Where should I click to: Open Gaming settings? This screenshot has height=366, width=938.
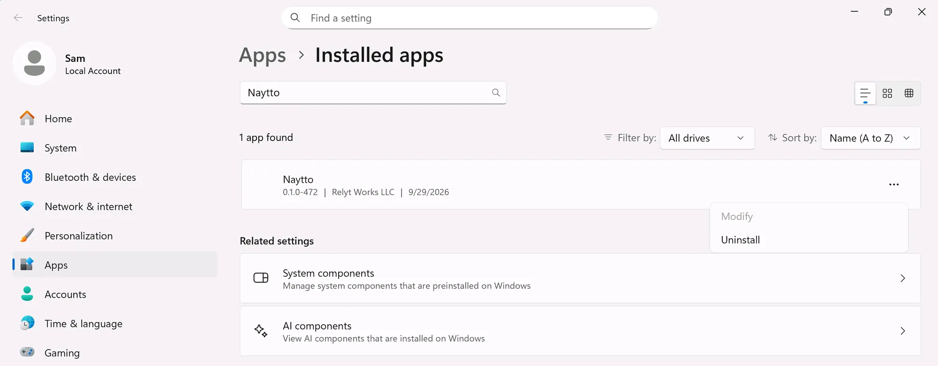(115, 353)
